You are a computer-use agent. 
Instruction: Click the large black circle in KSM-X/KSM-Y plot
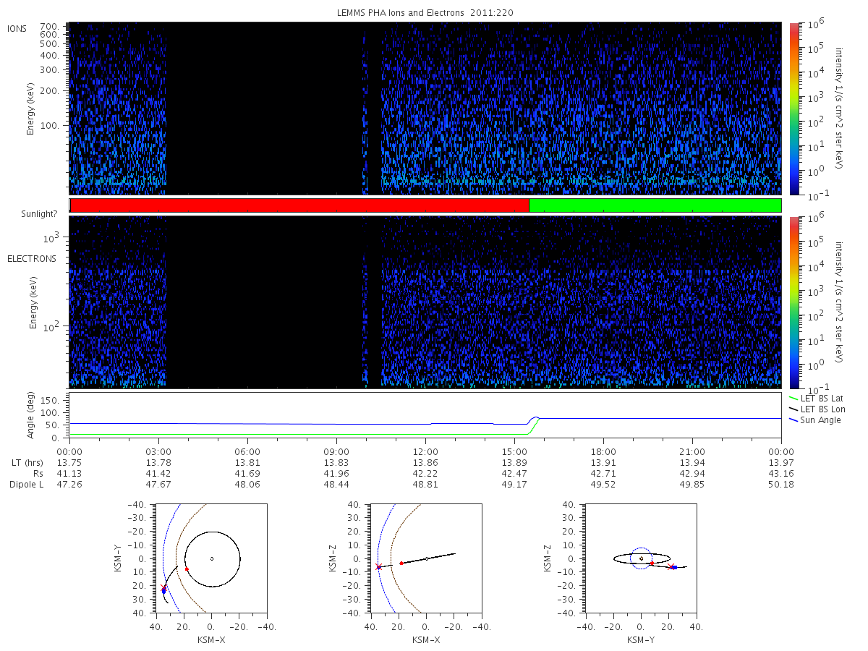212,558
